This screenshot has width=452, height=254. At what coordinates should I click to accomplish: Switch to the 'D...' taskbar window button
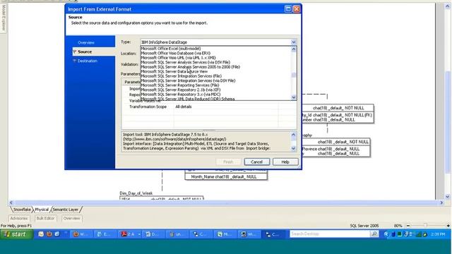click(154, 234)
